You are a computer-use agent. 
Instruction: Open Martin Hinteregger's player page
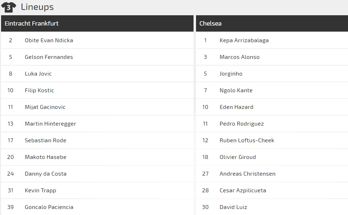coord(50,124)
